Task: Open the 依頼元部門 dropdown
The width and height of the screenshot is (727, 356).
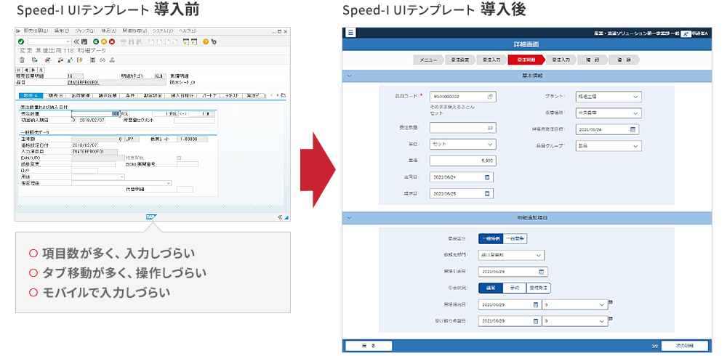Action: 511,256
